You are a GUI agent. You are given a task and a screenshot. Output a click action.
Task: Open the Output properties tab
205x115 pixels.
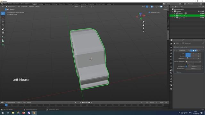click(x=171, y=50)
